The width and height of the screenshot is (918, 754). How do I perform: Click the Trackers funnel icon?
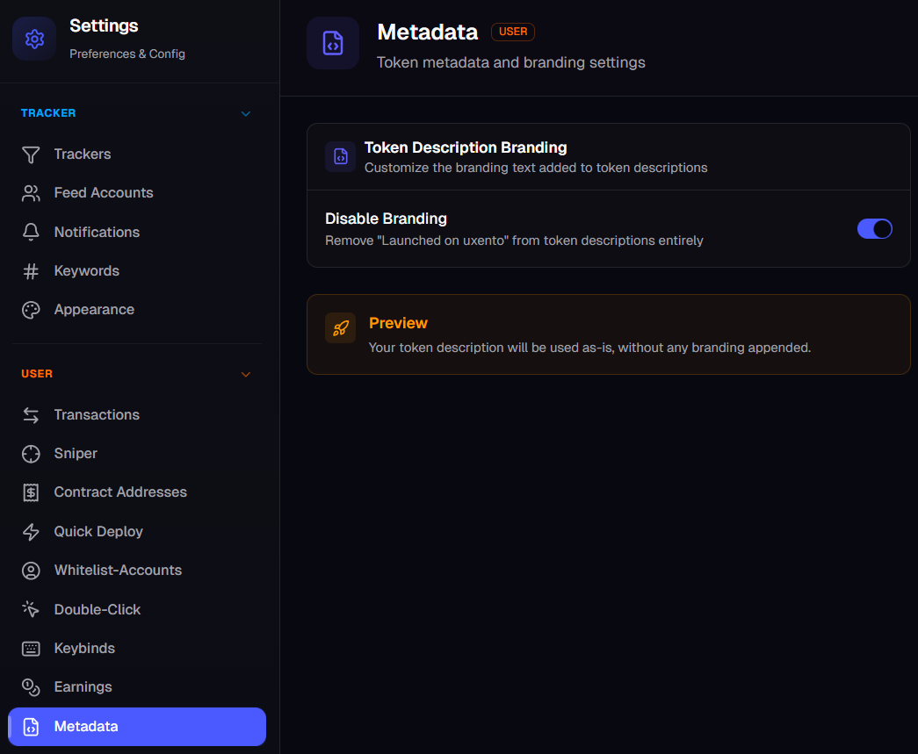click(31, 154)
